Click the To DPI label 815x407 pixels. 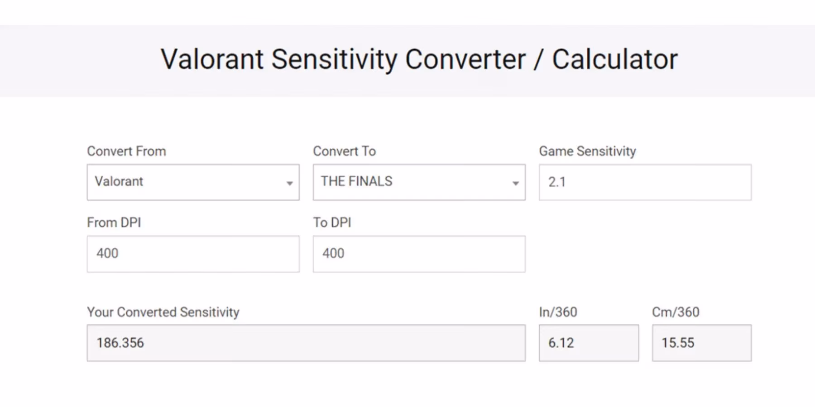[333, 222]
